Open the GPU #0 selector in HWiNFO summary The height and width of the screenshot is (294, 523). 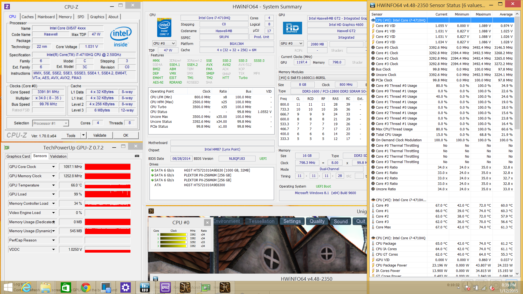coord(291,43)
